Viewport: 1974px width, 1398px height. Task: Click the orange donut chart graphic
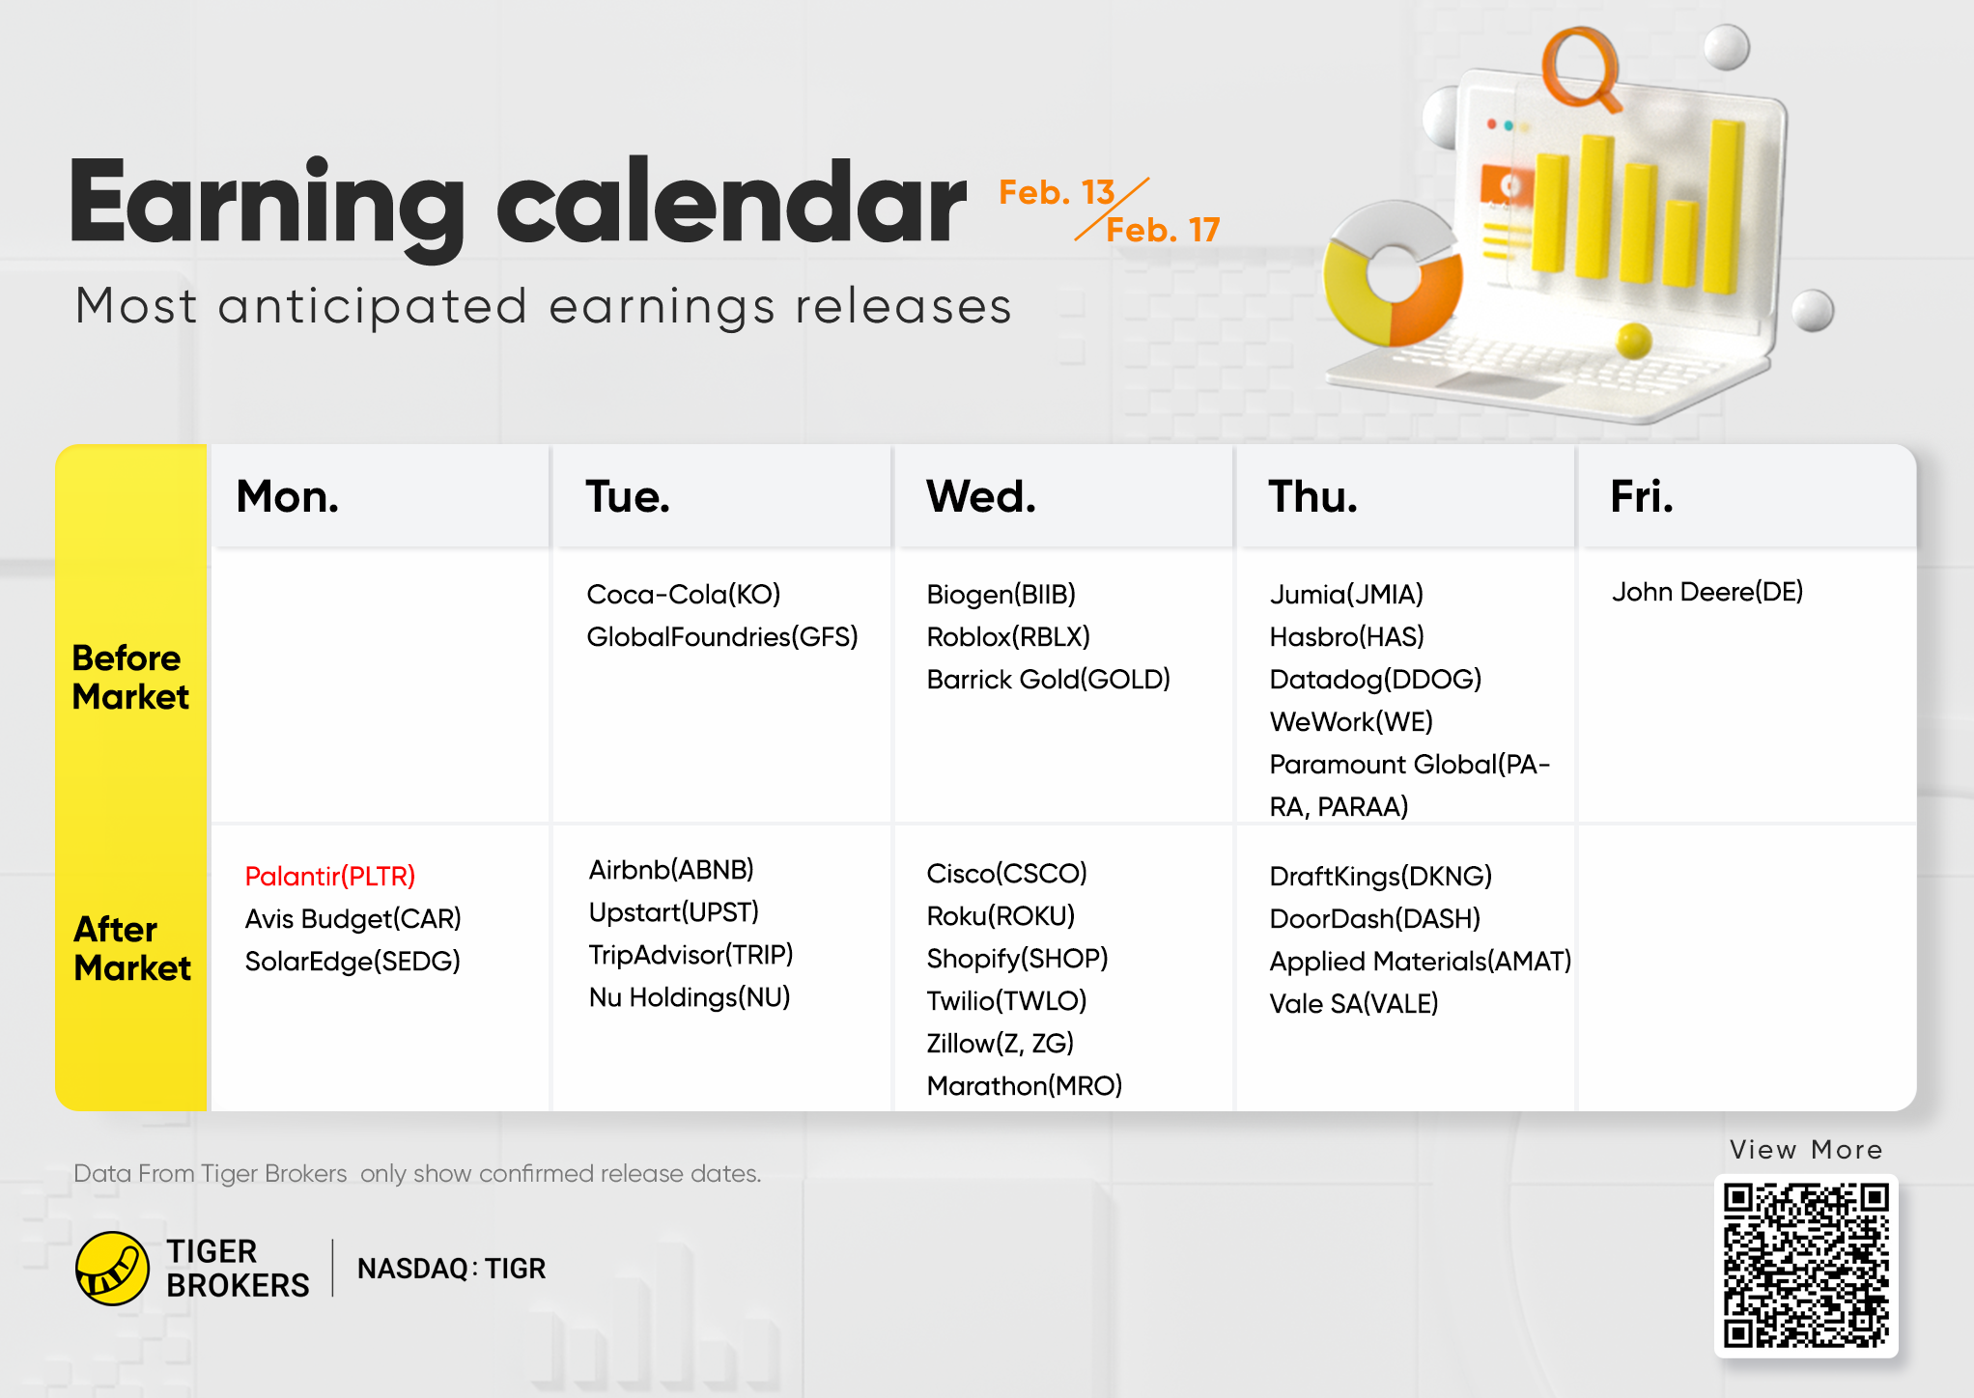point(1394,274)
